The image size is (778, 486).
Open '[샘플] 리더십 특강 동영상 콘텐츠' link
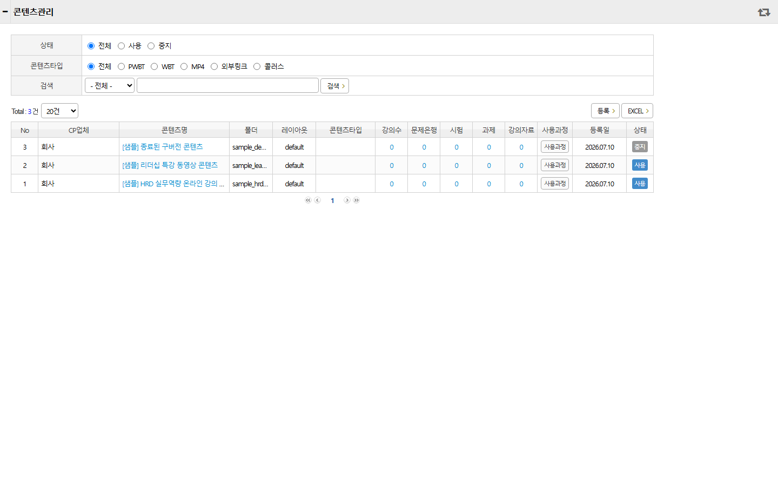(x=170, y=165)
